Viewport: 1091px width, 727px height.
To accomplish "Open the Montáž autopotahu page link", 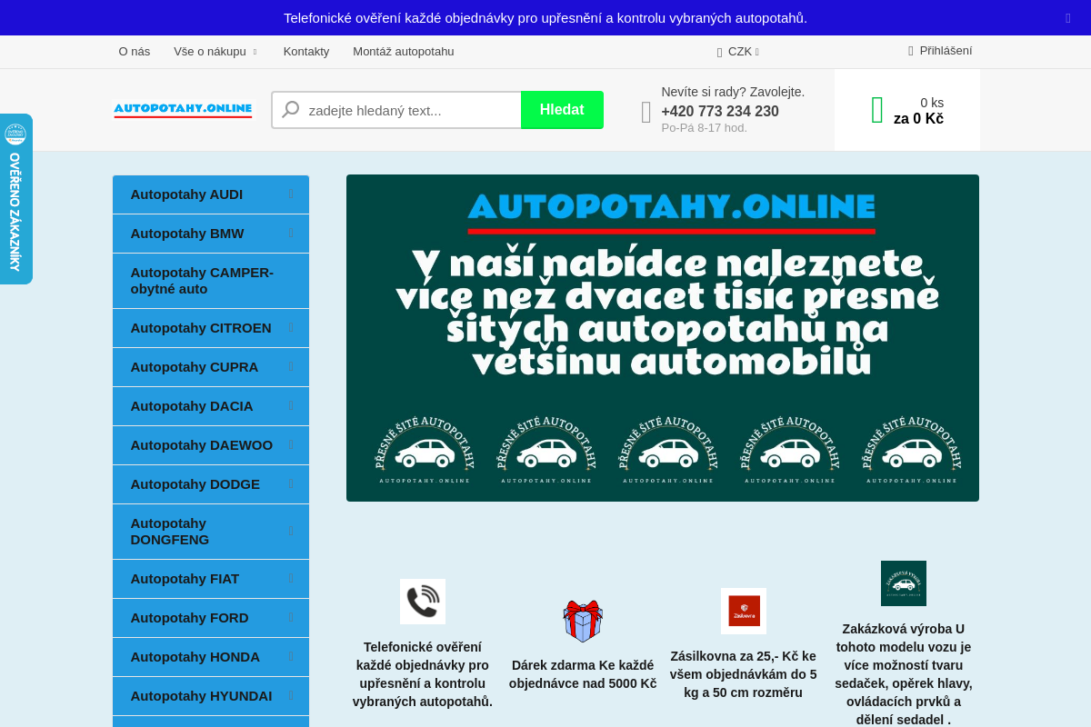I will pos(403,52).
